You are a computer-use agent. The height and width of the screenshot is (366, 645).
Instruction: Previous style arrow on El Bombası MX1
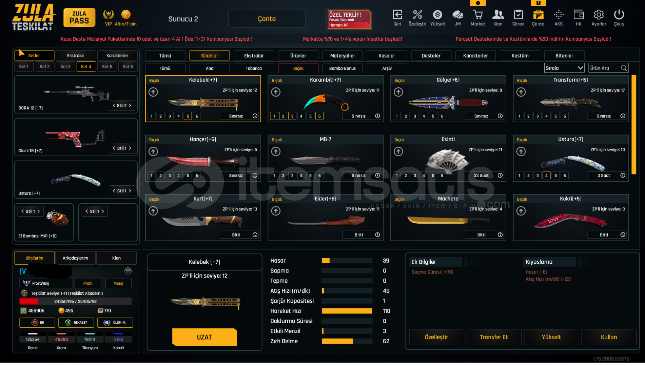coord(22,211)
